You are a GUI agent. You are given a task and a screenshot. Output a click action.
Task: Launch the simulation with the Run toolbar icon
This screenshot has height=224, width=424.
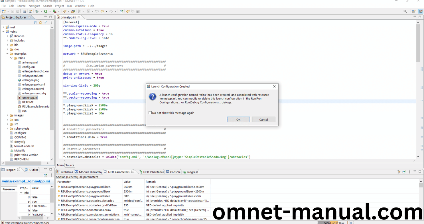pyautogui.click(x=45, y=11)
